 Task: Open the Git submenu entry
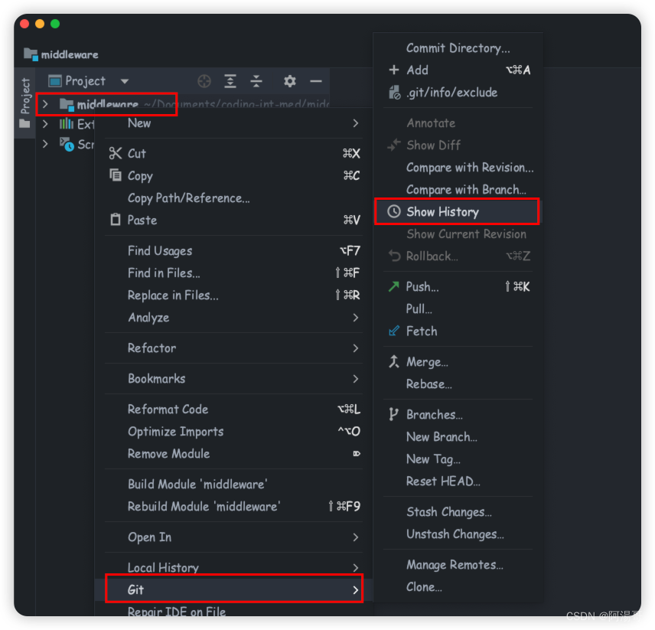tap(233, 589)
